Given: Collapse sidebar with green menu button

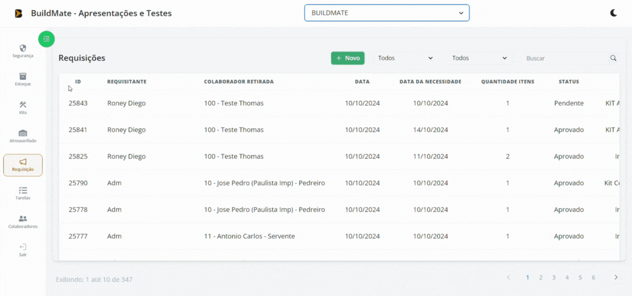Looking at the screenshot, I should 47,39.
